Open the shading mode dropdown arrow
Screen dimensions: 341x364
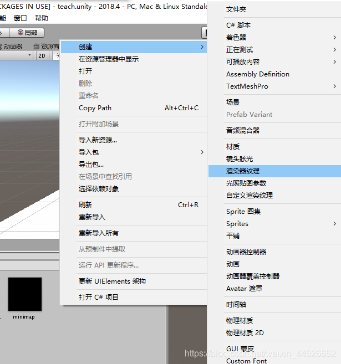click(x=29, y=55)
